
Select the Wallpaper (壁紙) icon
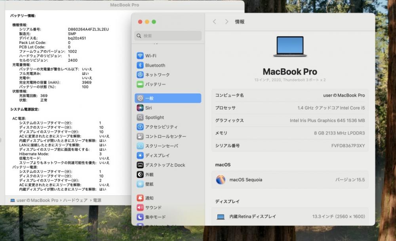(140, 184)
